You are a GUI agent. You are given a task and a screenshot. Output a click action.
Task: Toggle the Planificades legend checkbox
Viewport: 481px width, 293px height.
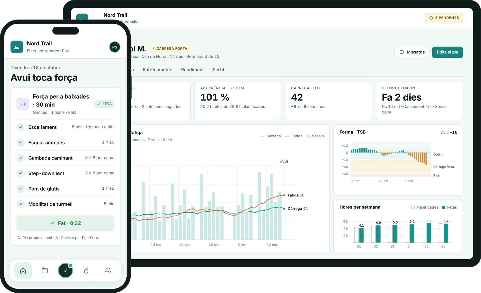(413, 207)
